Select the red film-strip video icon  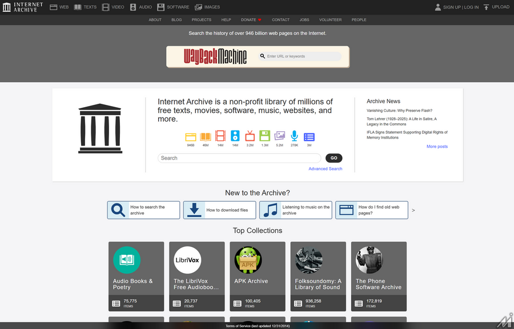pyautogui.click(x=220, y=136)
